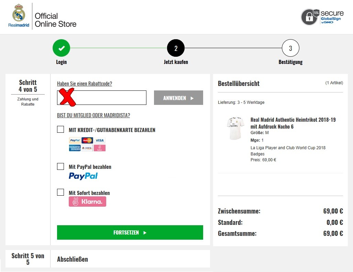Viewport: 353px width, 272px height.
Task: Tick the Mit PayPal bezahlen checkbox
Action: point(60,166)
